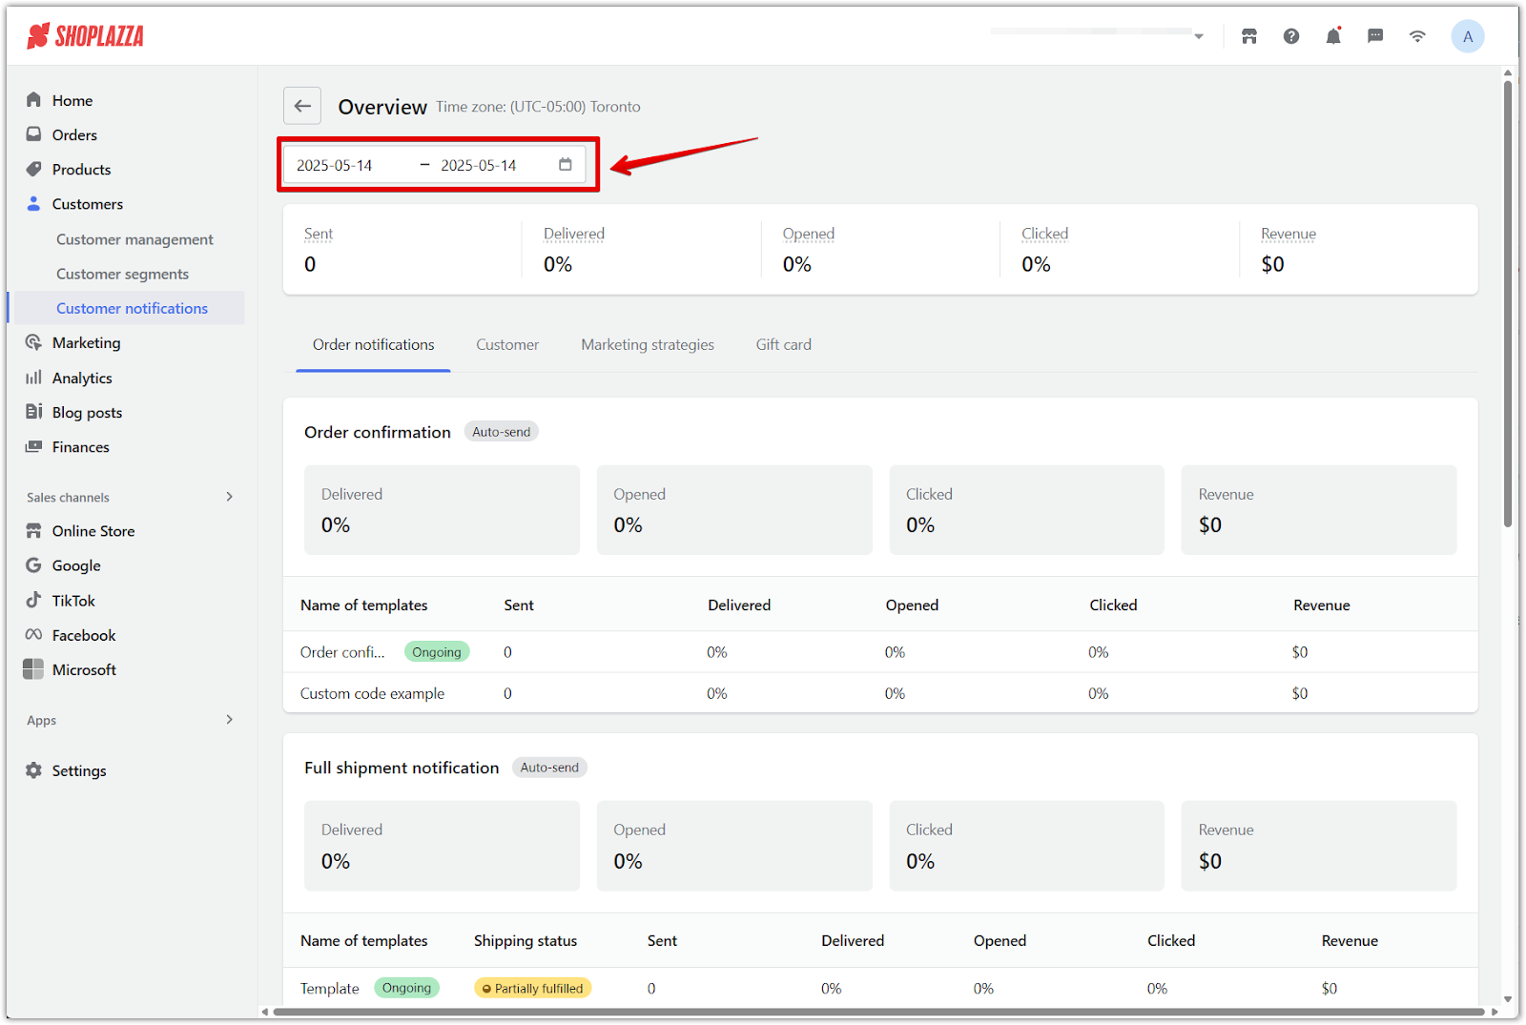The image size is (1526, 1025).
Task: Click the horizontal scrollbar at bottom
Action: (x=878, y=1013)
